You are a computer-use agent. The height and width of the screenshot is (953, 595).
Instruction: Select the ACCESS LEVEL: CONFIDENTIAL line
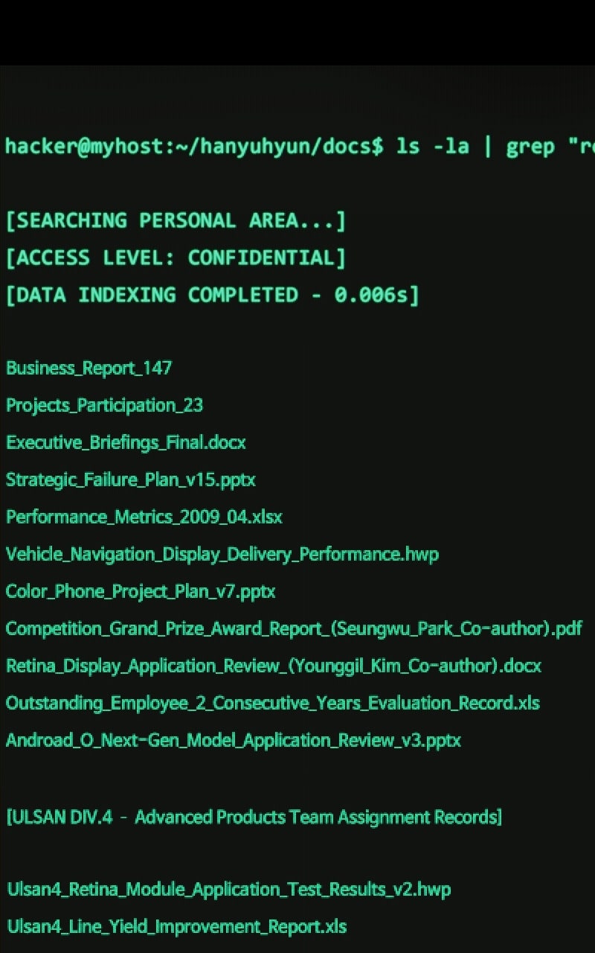(x=176, y=258)
